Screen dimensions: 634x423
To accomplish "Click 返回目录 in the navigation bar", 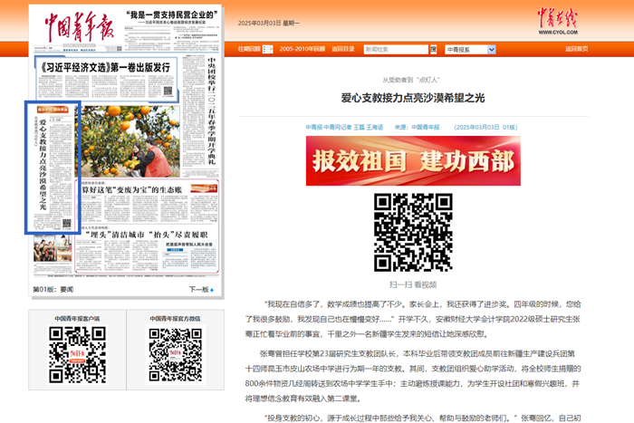I will [343, 49].
